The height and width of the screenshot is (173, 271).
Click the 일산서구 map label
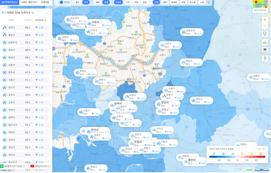76,20
